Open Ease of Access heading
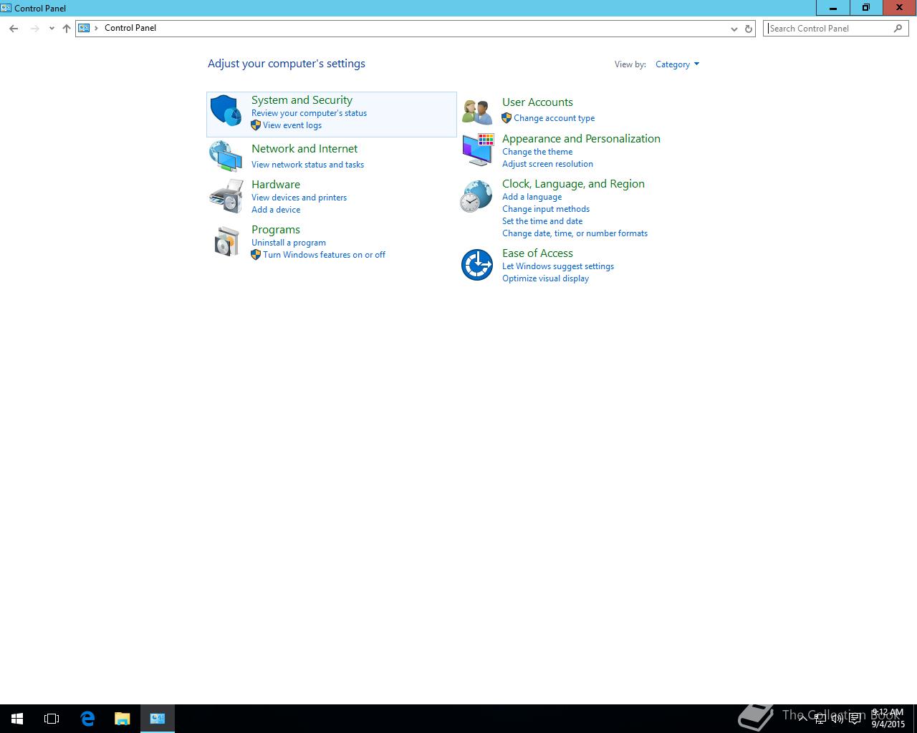The height and width of the screenshot is (733, 917). click(537, 253)
